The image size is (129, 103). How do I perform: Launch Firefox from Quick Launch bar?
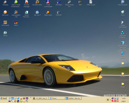[x=24, y=98]
